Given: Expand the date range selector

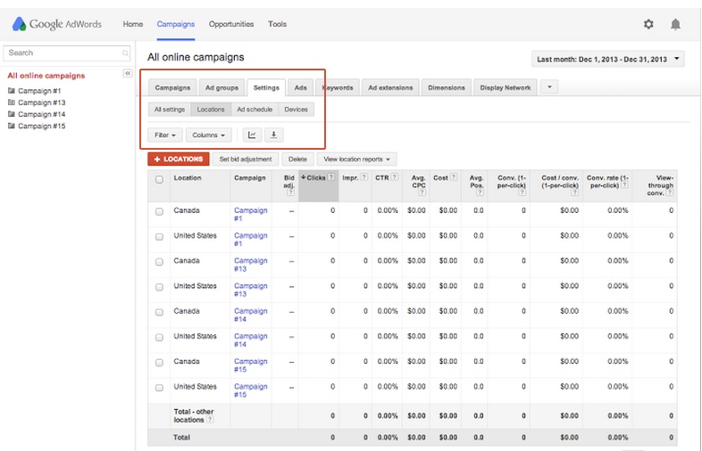Looking at the screenshot, I should point(607,60).
